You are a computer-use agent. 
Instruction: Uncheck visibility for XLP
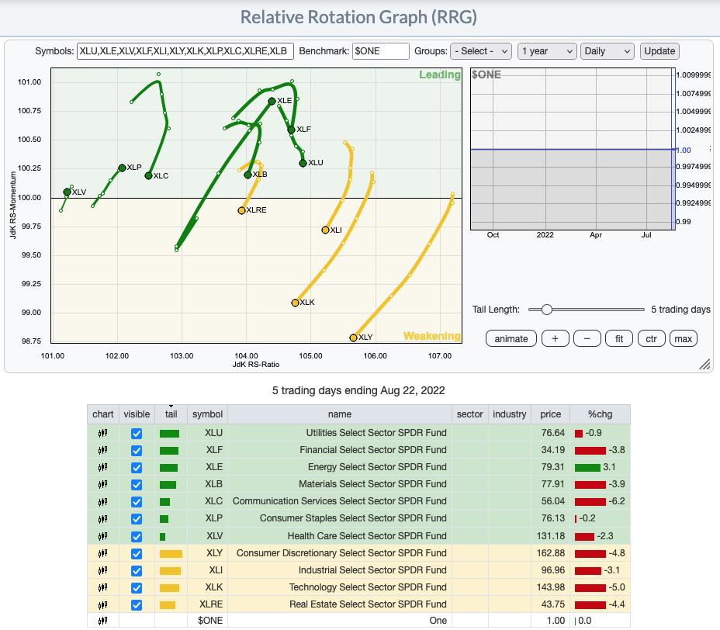137,519
